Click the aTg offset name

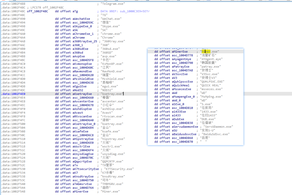click(x=75, y=11)
